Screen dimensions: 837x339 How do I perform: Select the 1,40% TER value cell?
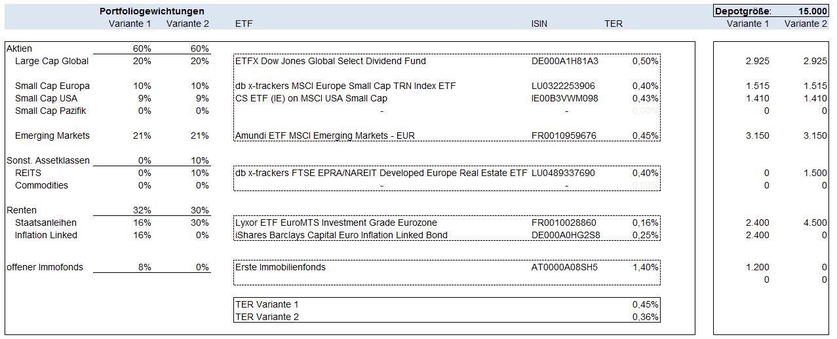[x=645, y=267]
